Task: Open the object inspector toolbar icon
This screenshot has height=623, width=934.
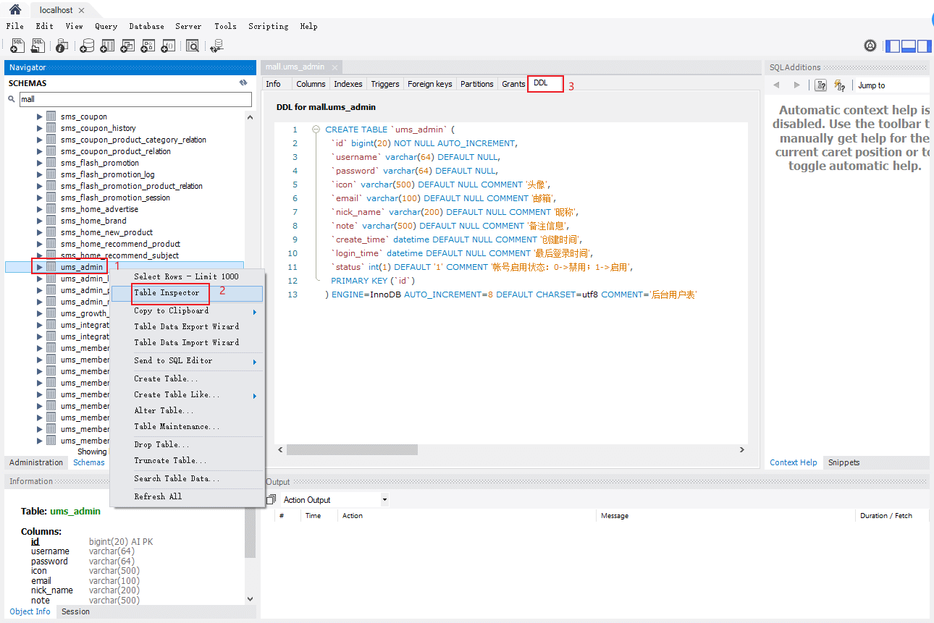Action: (62, 46)
